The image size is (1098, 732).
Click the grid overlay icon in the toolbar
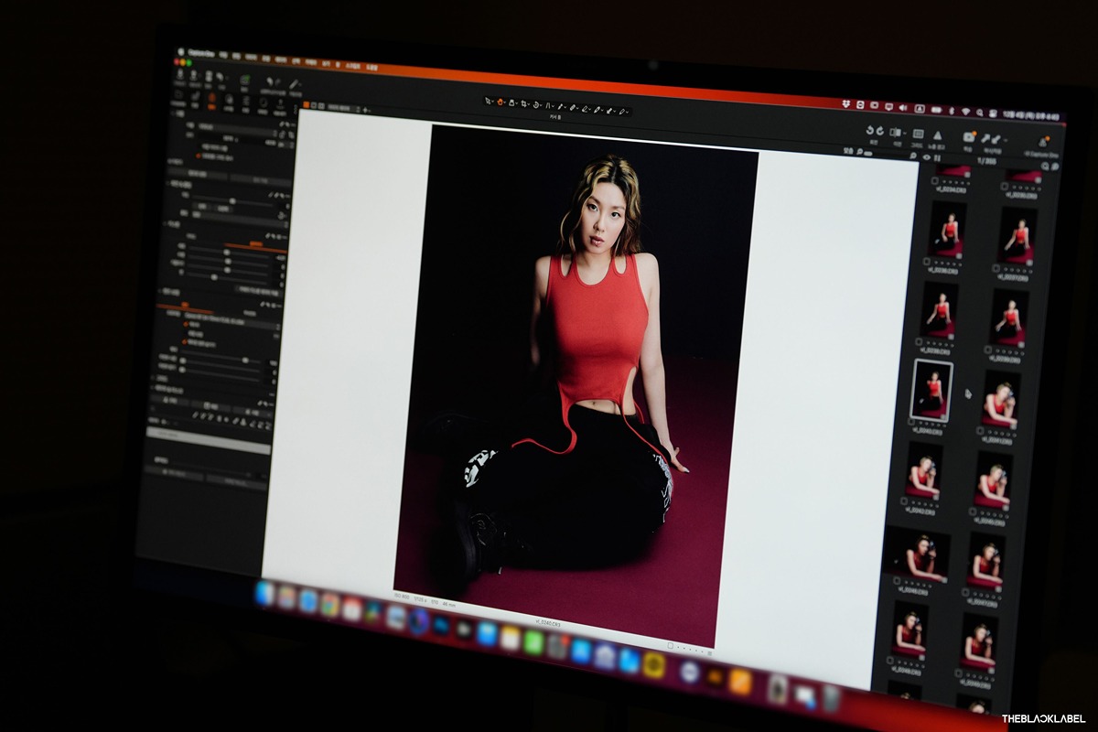tap(918, 134)
